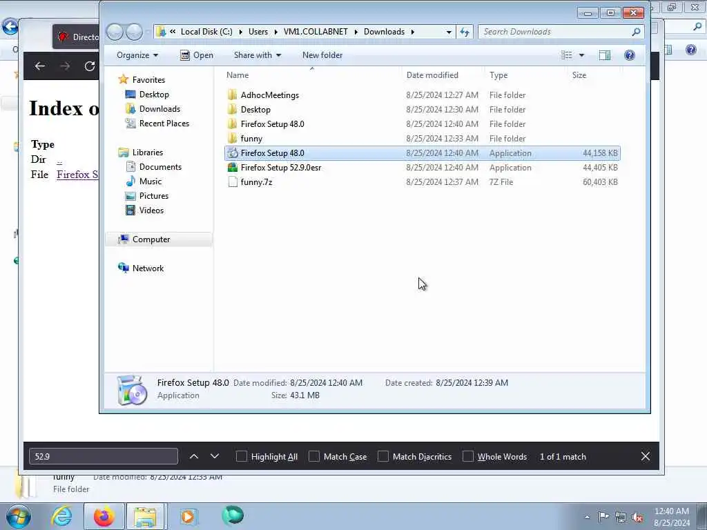This screenshot has width=707, height=530.
Task: Go to next find match
Action: coord(215,457)
